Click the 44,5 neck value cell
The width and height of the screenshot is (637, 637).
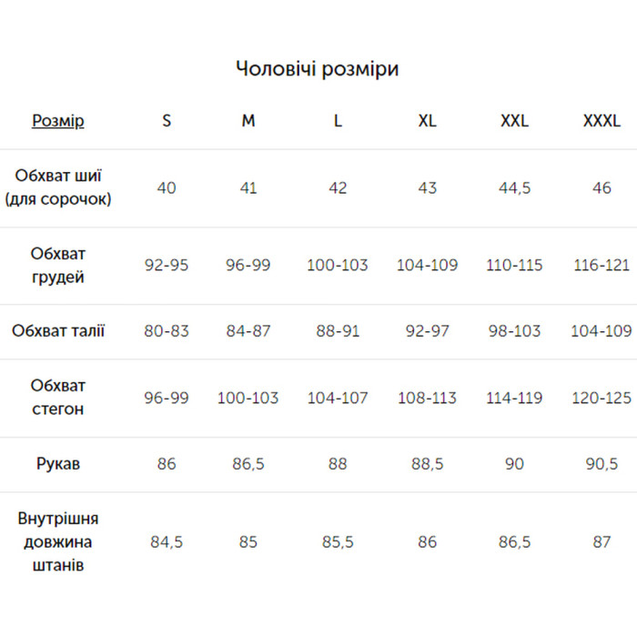point(514,187)
